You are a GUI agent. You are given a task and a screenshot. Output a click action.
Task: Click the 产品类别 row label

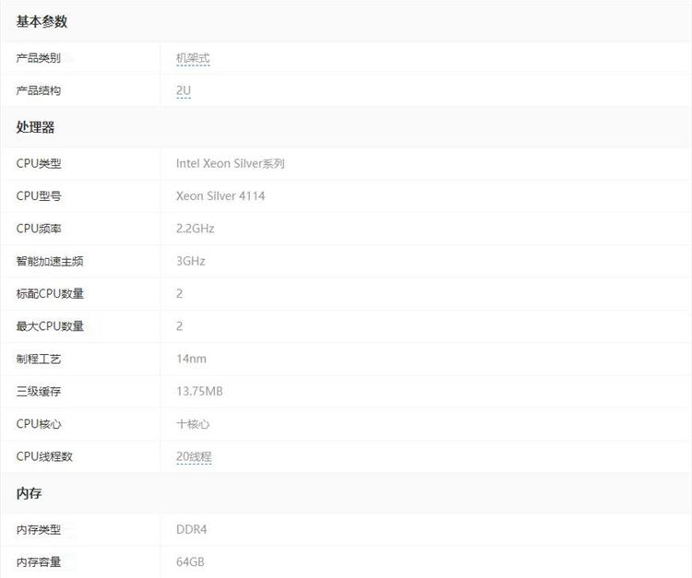(39, 58)
